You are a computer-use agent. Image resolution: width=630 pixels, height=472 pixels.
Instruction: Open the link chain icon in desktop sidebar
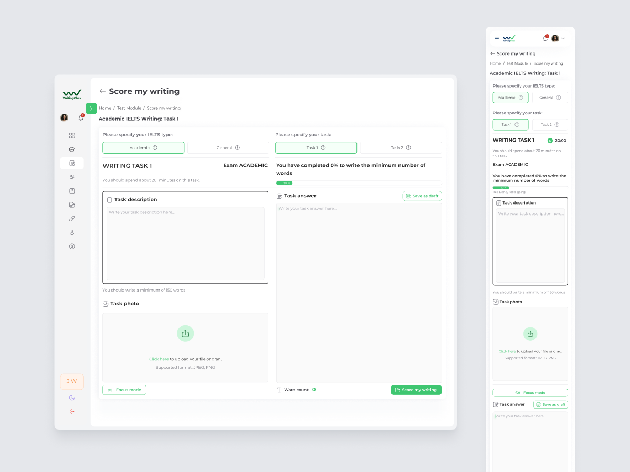point(72,218)
